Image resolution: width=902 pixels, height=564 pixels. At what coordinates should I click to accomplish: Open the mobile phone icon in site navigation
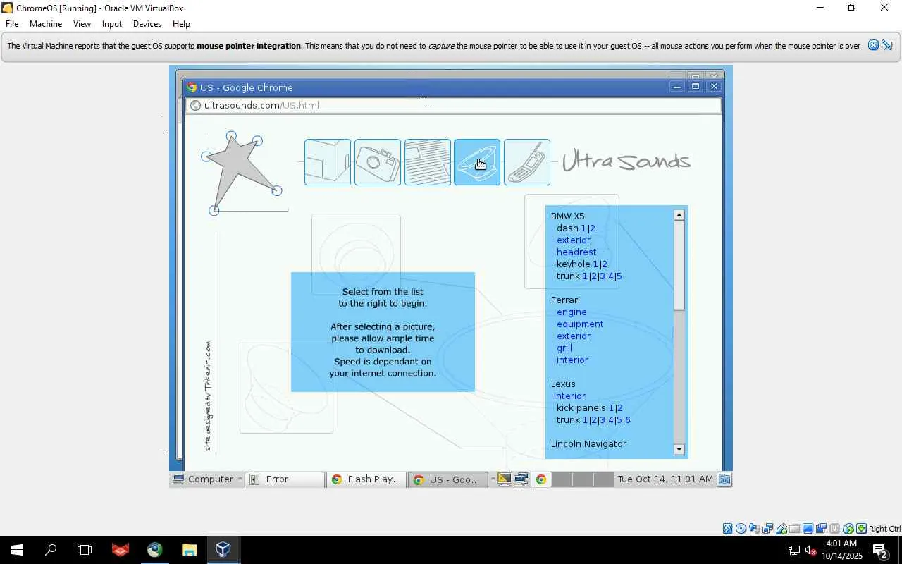(x=527, y=162)
